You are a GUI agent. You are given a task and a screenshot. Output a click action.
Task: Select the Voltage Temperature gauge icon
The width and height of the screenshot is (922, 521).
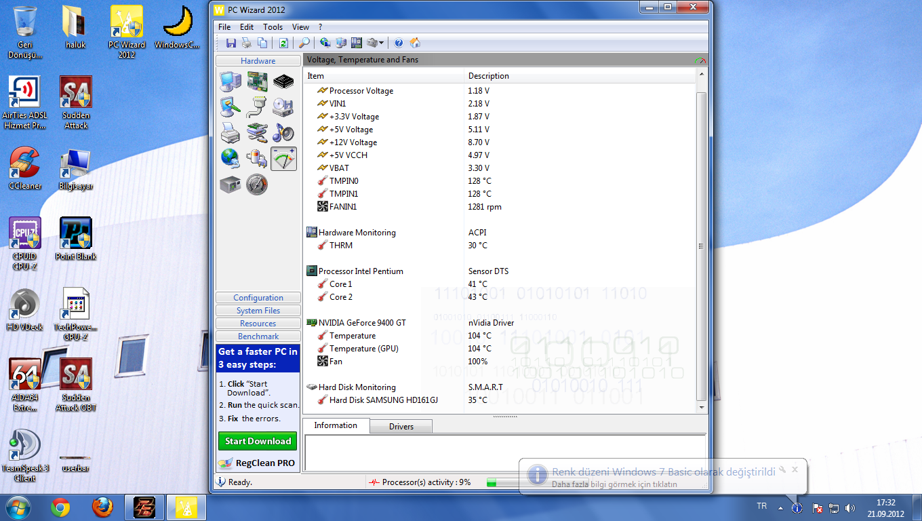(283, 158)
